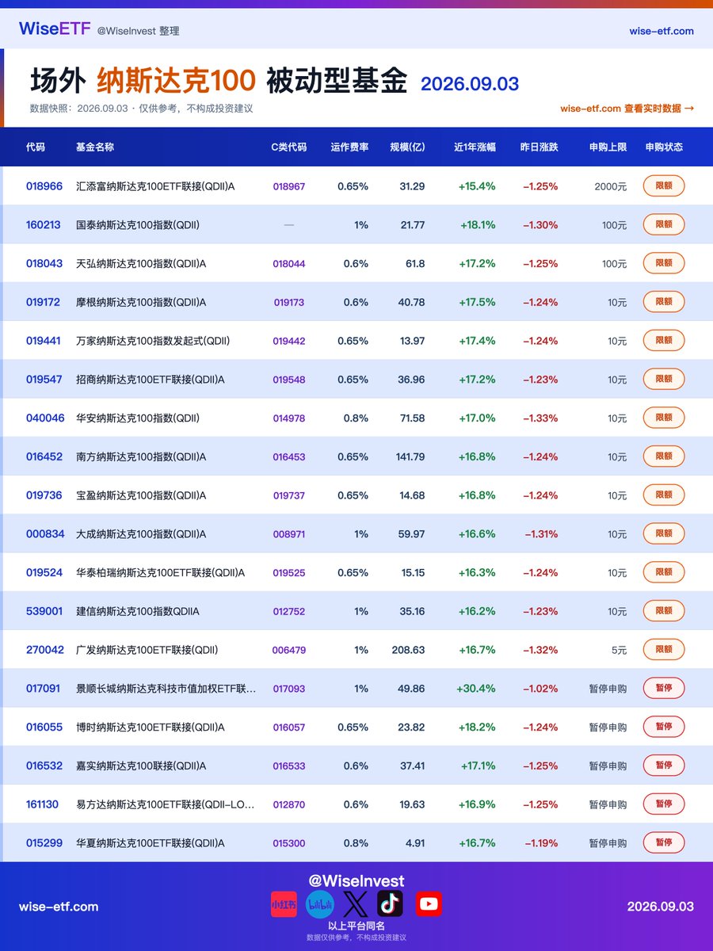Image resolution: width=713 pixels, height=951 pixels.
Task: Click the +30.4% one-year return value
Action: click(x=476, y=689)
